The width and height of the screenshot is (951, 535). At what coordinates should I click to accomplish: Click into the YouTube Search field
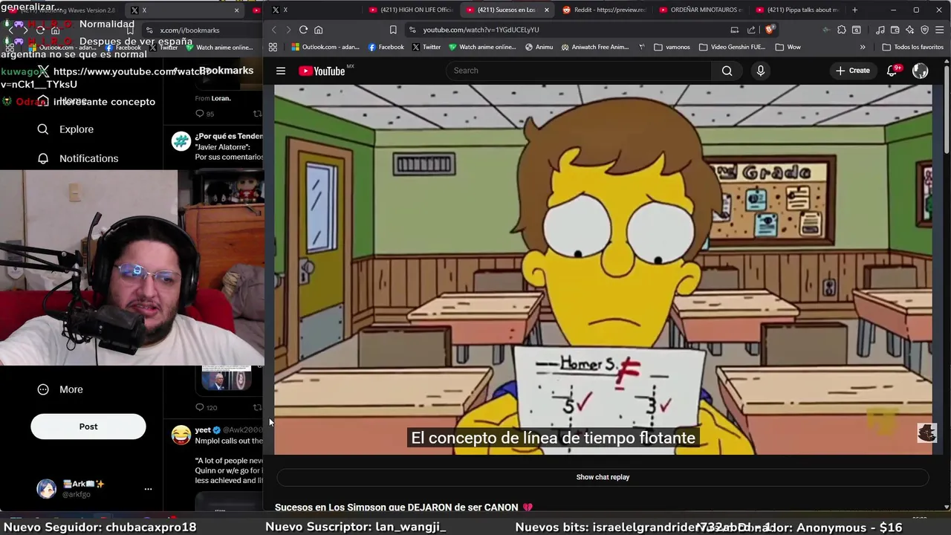579,71
